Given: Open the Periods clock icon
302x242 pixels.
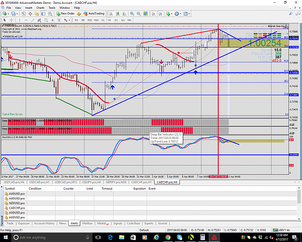Looking at the screenshot, I should 177,14.
